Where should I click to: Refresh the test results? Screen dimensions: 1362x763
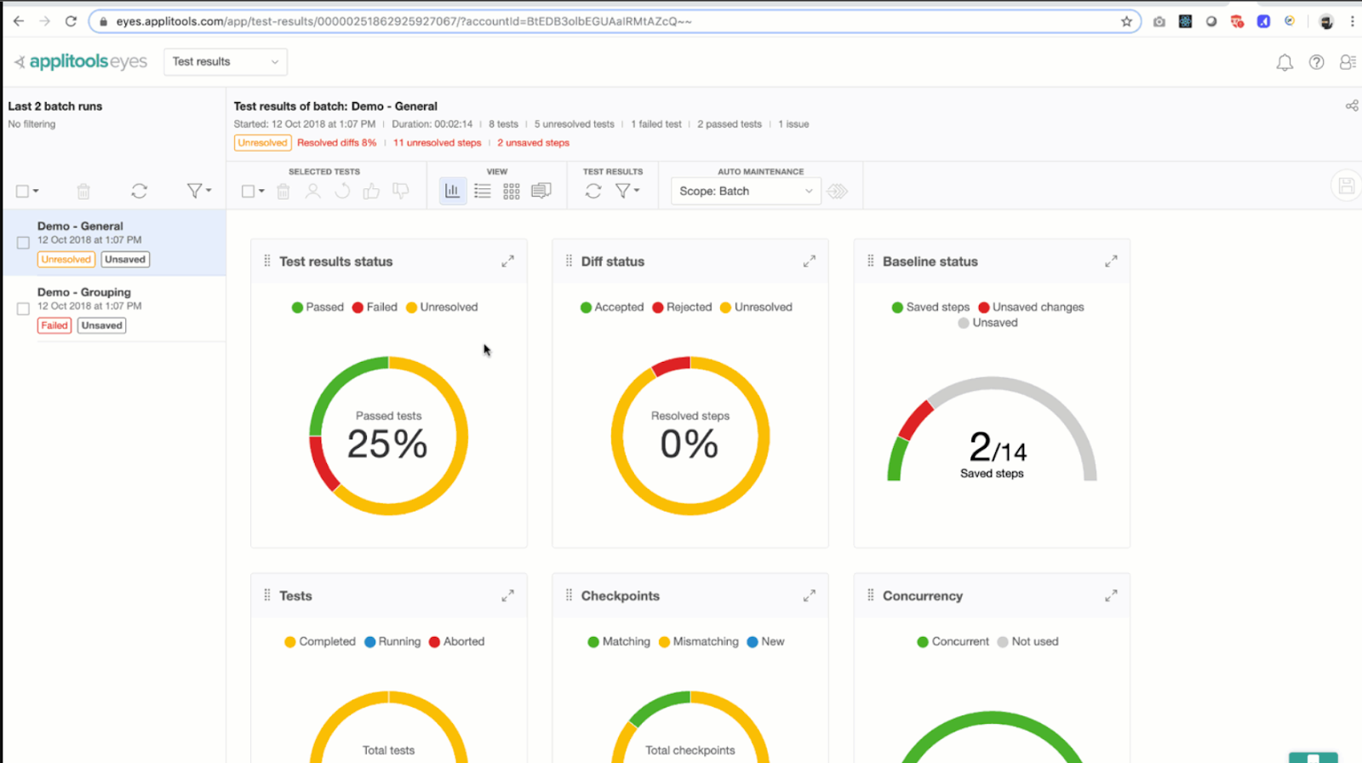click(x=593, y=192)
